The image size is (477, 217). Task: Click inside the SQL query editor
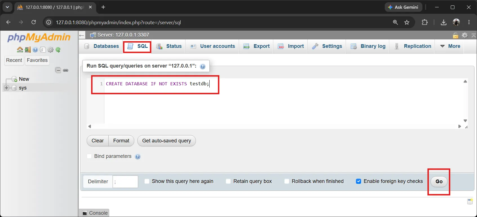tap(283, 101)
